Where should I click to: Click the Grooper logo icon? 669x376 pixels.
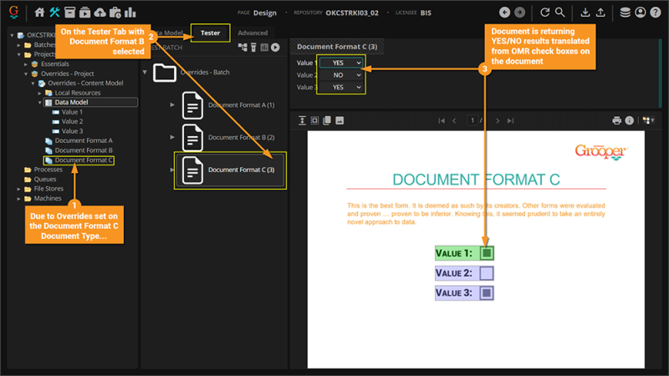pos(13,12)
